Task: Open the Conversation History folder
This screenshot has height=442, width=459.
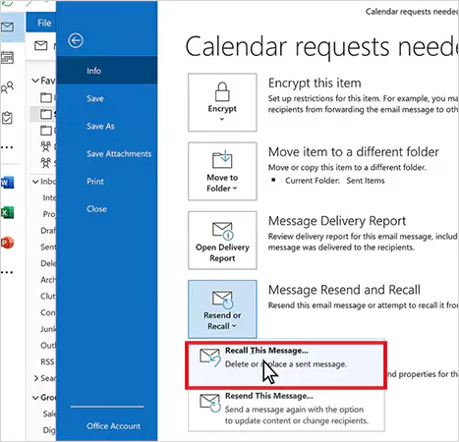Action: [x=48, y=312]
